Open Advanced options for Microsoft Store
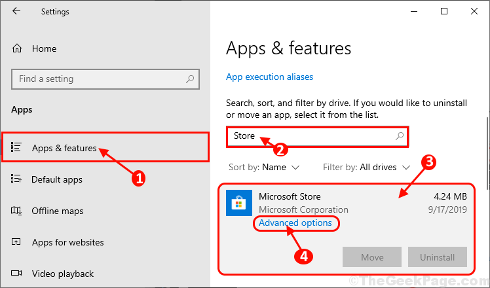The width and height of the screenshot is (490, 288). [x=295, y=223]
